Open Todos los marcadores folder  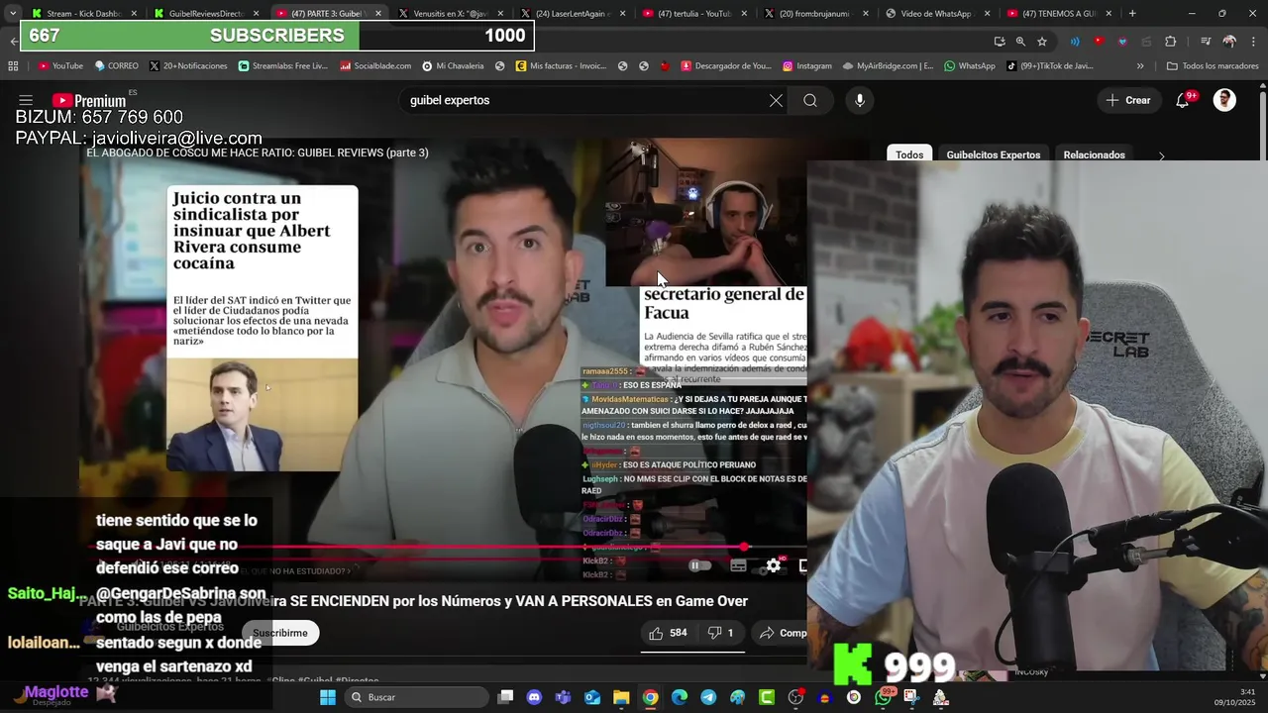1213,66
